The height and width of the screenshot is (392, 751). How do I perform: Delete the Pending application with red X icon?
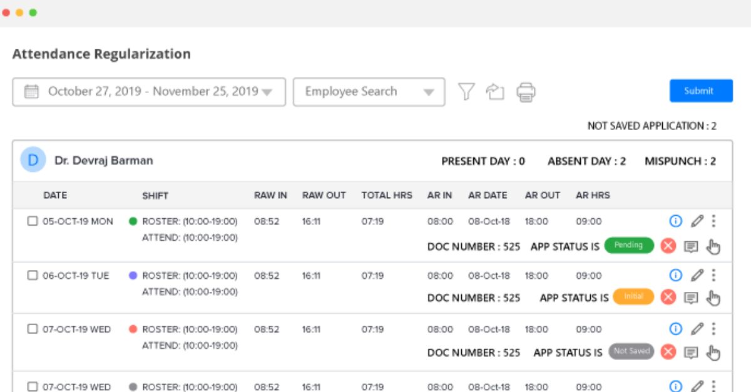[x=668, y=246]
